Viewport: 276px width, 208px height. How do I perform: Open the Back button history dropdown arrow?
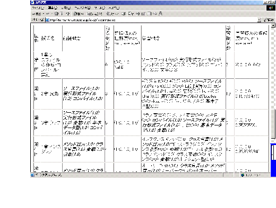pyautogui.click(x=44, y=14)
